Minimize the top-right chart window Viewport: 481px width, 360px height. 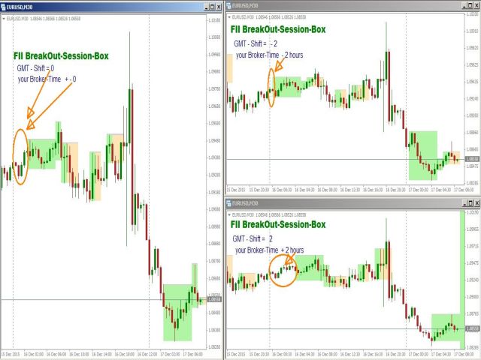point(464,5)
